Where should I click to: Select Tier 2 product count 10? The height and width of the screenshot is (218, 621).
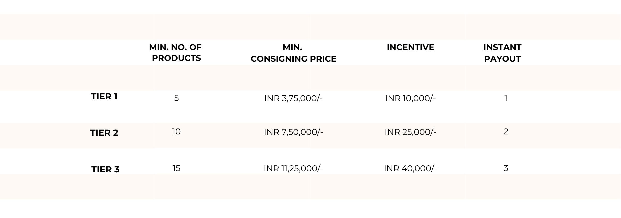coord(176,132)
